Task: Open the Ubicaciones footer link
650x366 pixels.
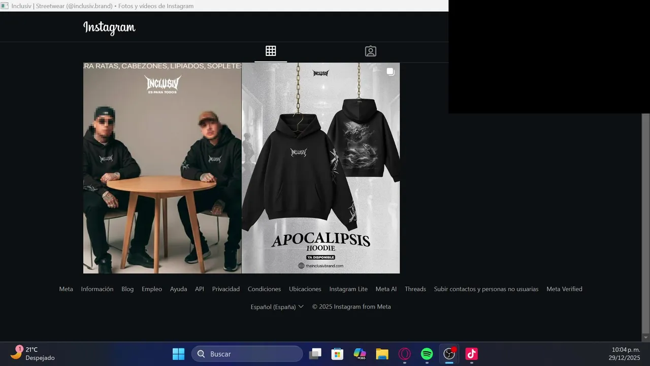Action: [305, 289]
